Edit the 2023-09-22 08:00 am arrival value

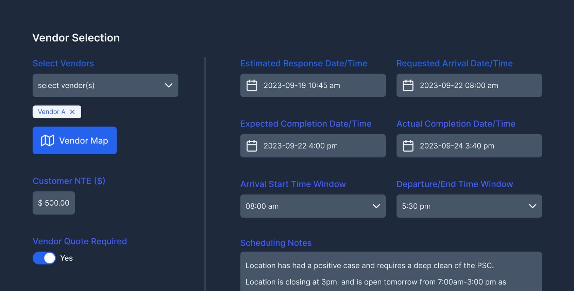tap(459, 86)
